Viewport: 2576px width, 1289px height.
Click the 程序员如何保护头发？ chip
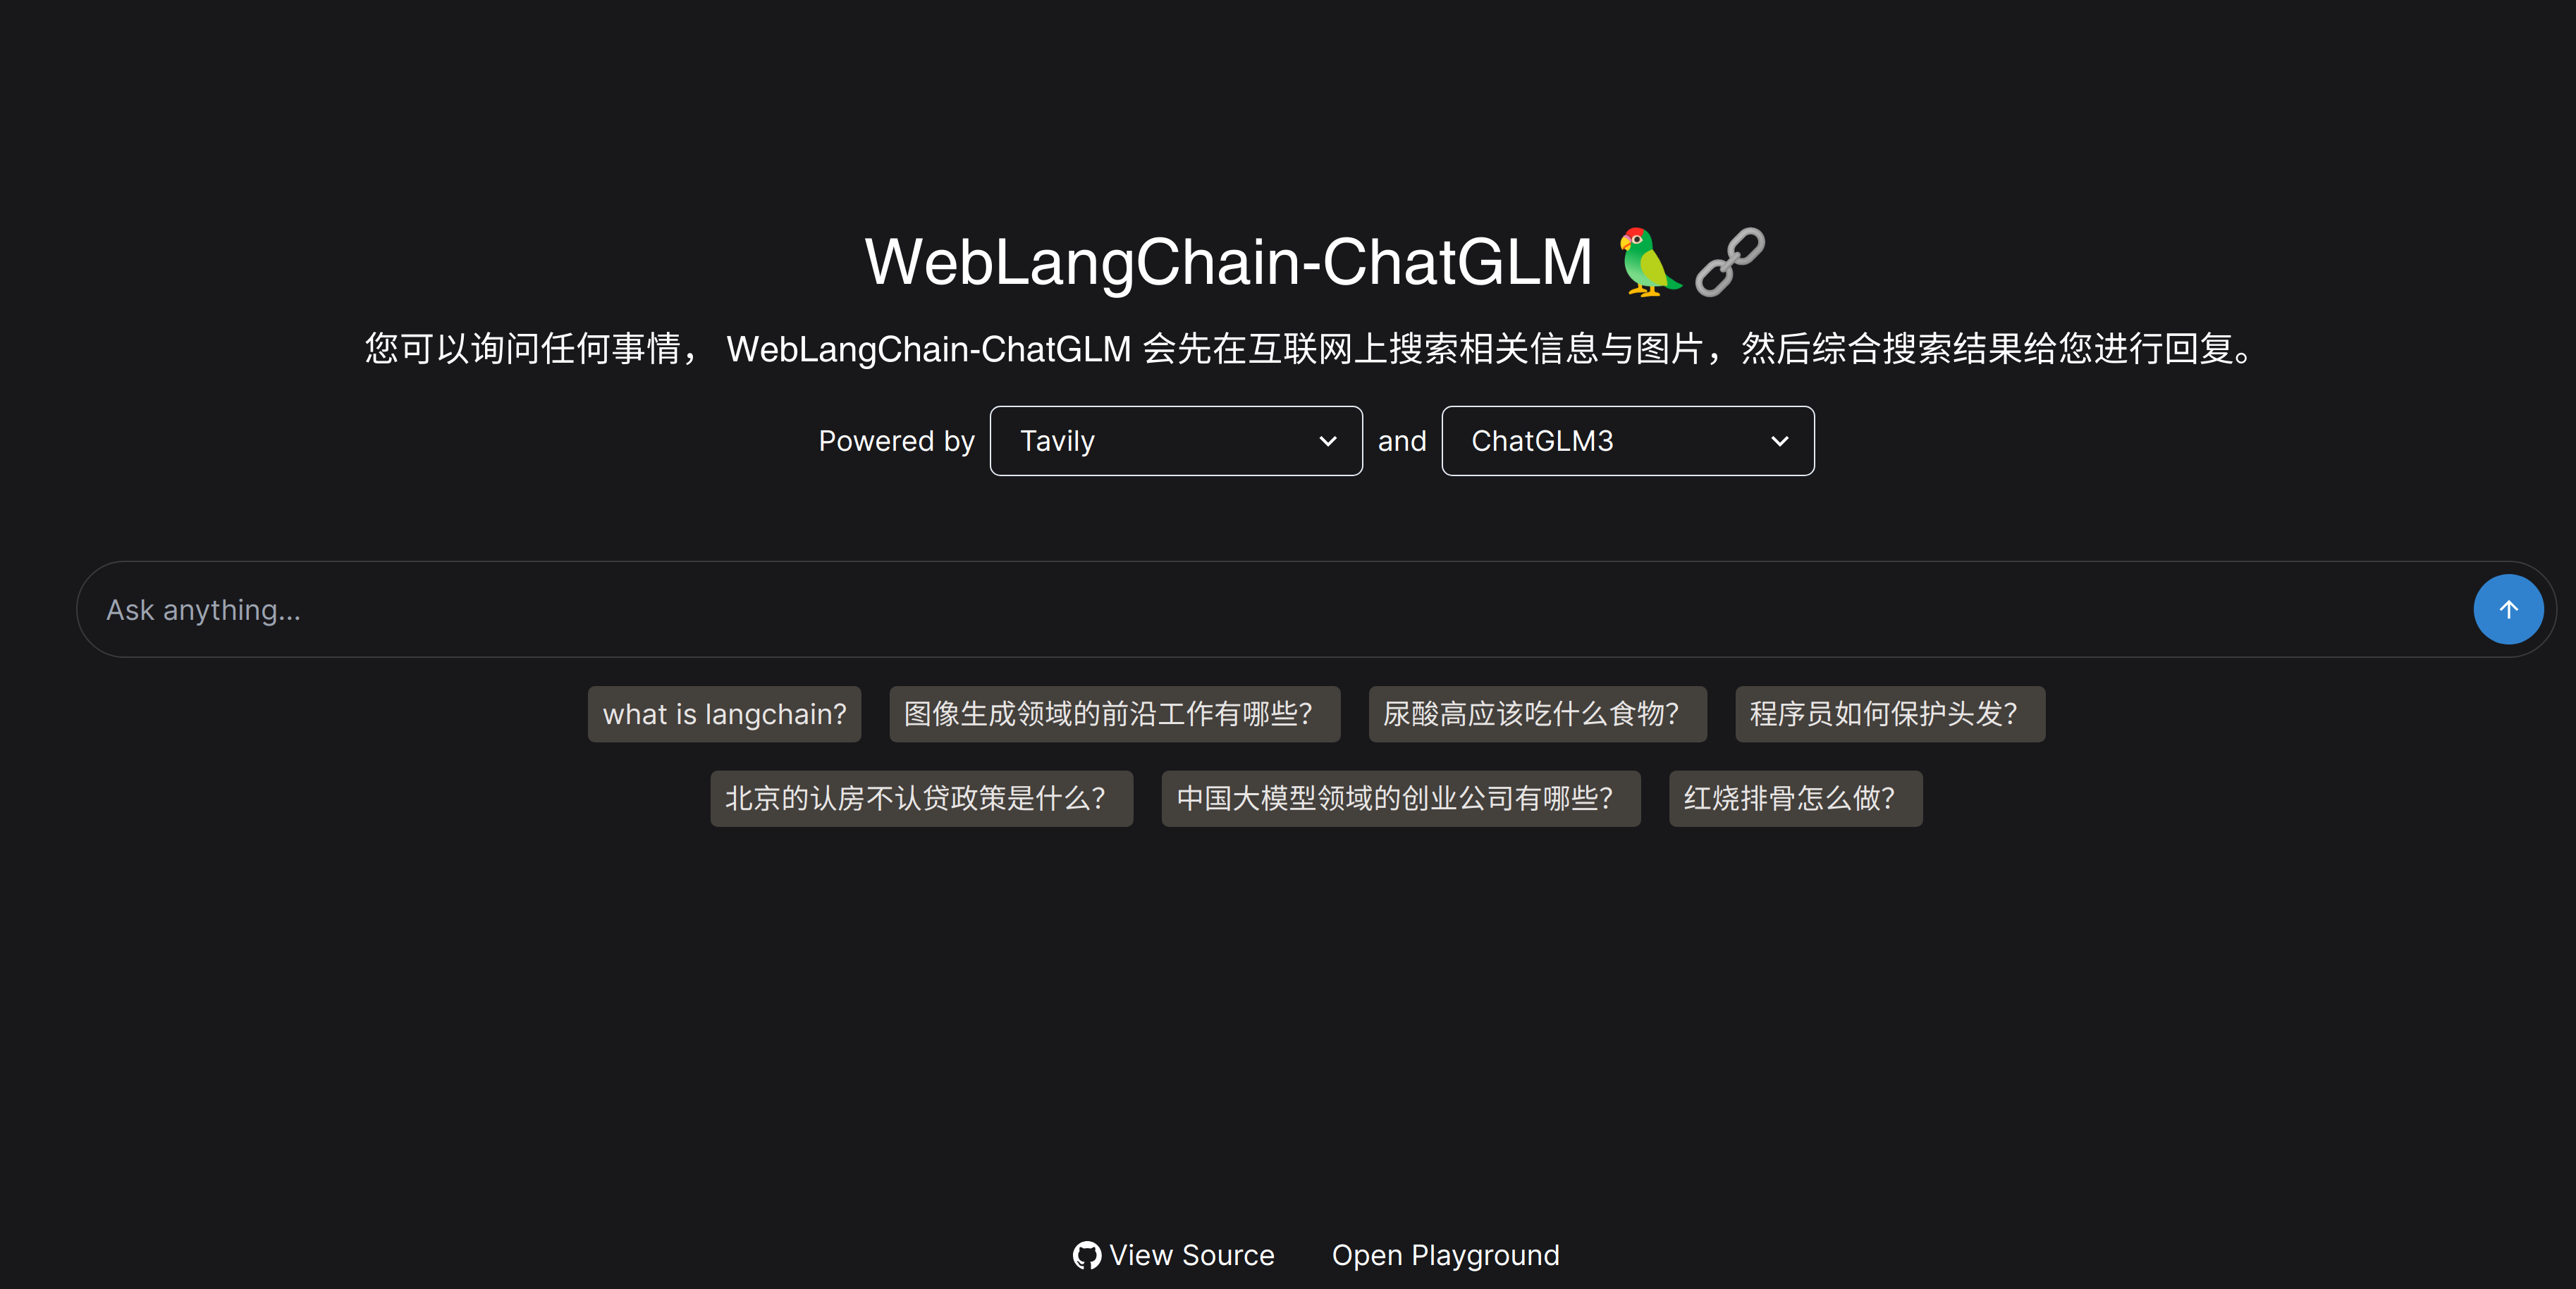point(1890,712)
